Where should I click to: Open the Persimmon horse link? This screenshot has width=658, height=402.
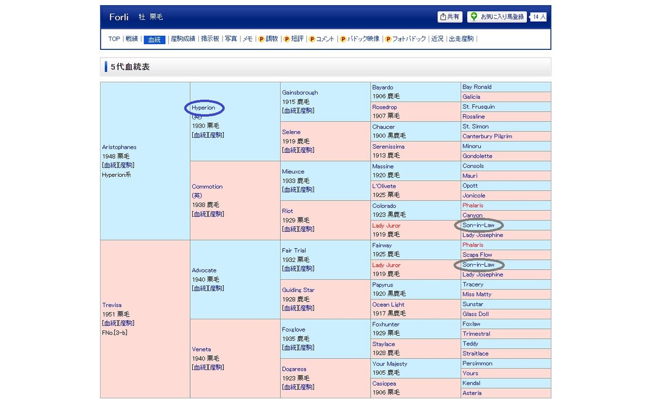pos(478,363)
